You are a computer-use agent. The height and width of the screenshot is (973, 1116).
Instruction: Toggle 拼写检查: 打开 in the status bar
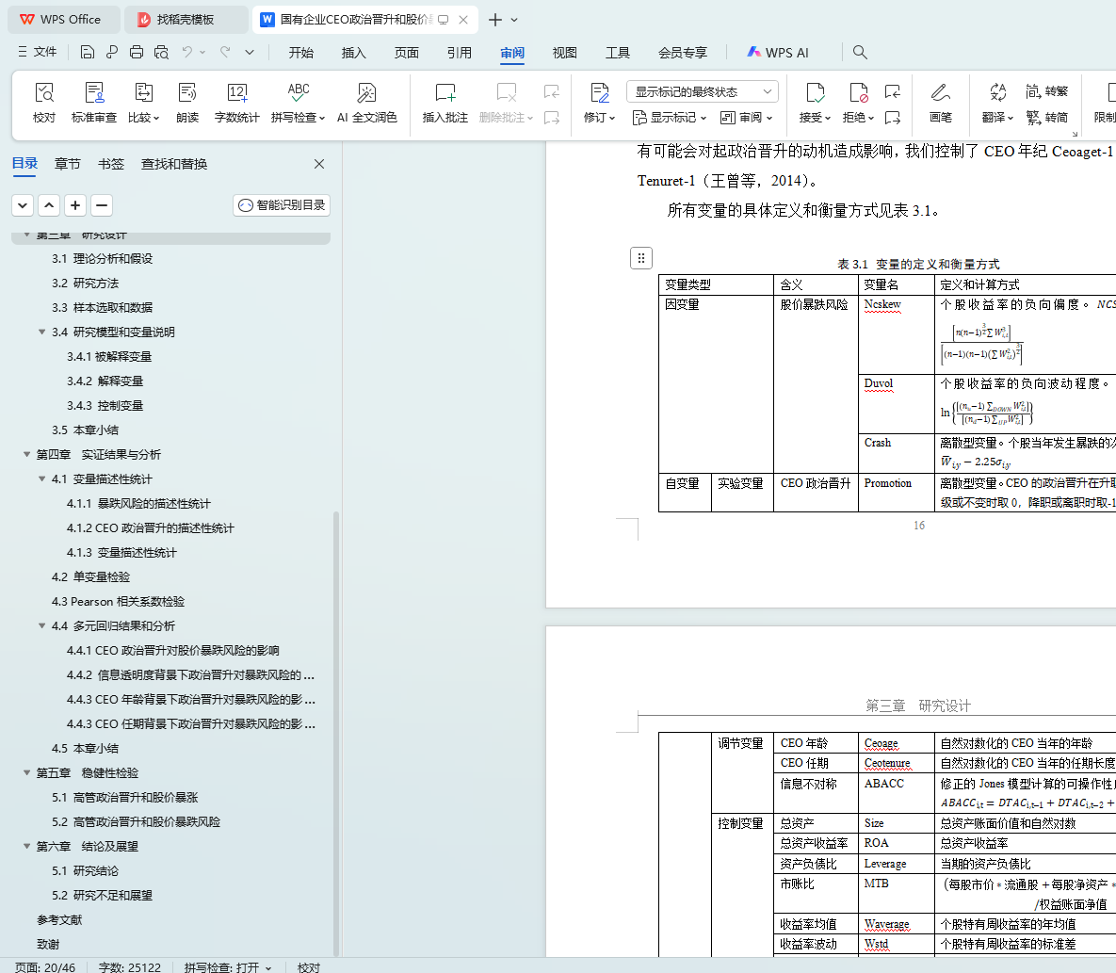pyautogui.click(x=228, y=967)
